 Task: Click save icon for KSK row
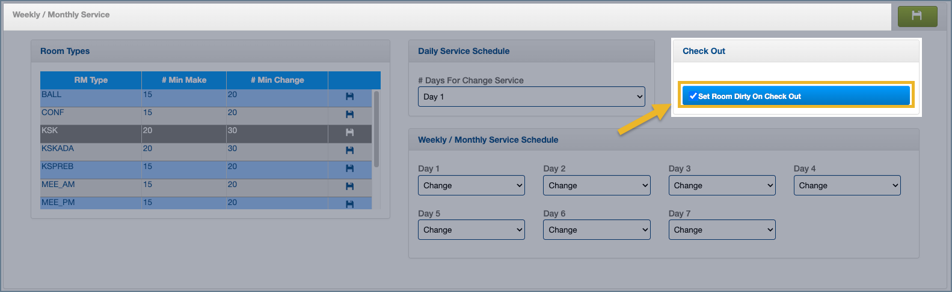coord(349,133)
